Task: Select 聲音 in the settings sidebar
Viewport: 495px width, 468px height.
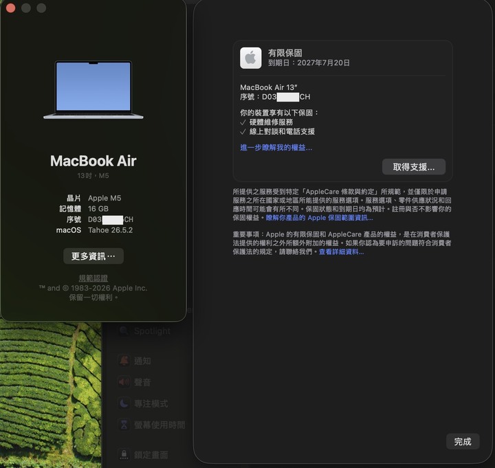Action: 142,382
